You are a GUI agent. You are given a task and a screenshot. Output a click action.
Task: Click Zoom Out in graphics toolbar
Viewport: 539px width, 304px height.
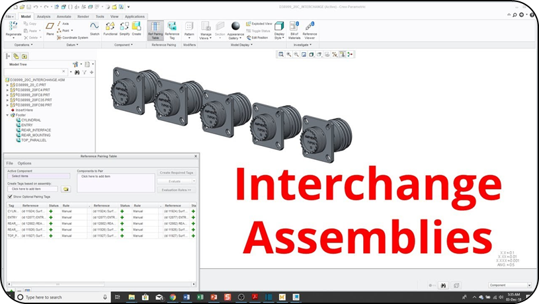(296, 55)
